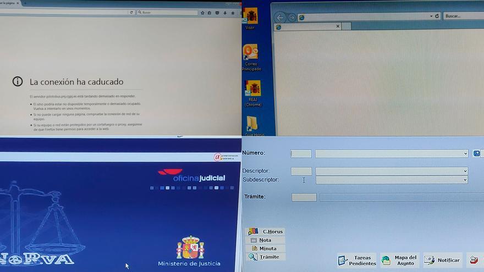Click 'La conexión ha caducado' heading text
Viewport: 484px width, 272px height.
coord(76,82)
